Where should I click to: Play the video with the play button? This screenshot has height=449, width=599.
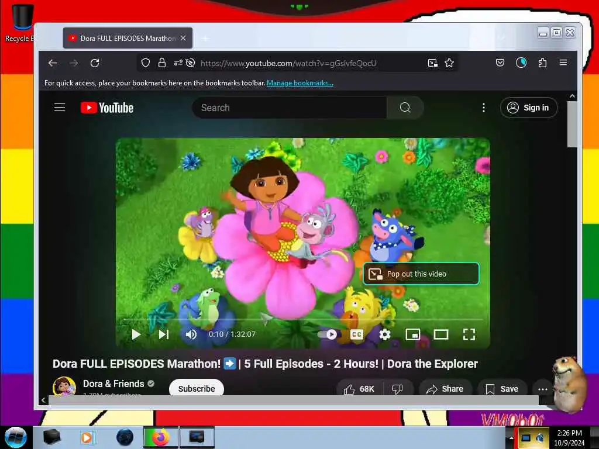click(136, 334)
